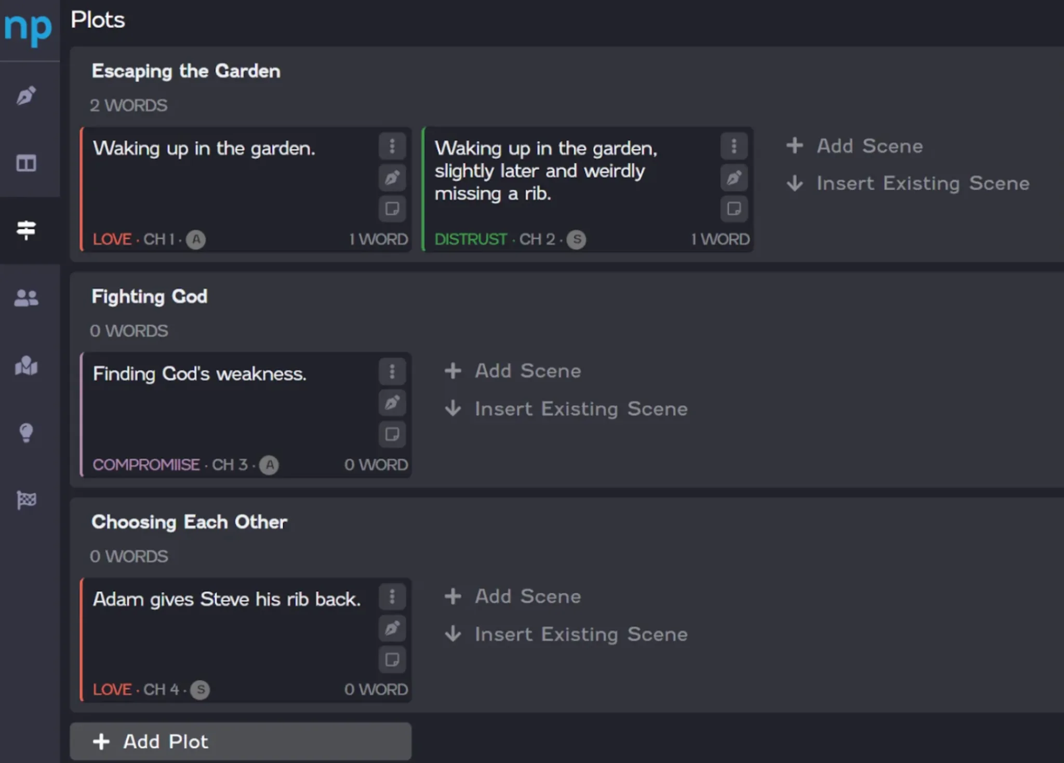Click the np logo

(28, 28)
